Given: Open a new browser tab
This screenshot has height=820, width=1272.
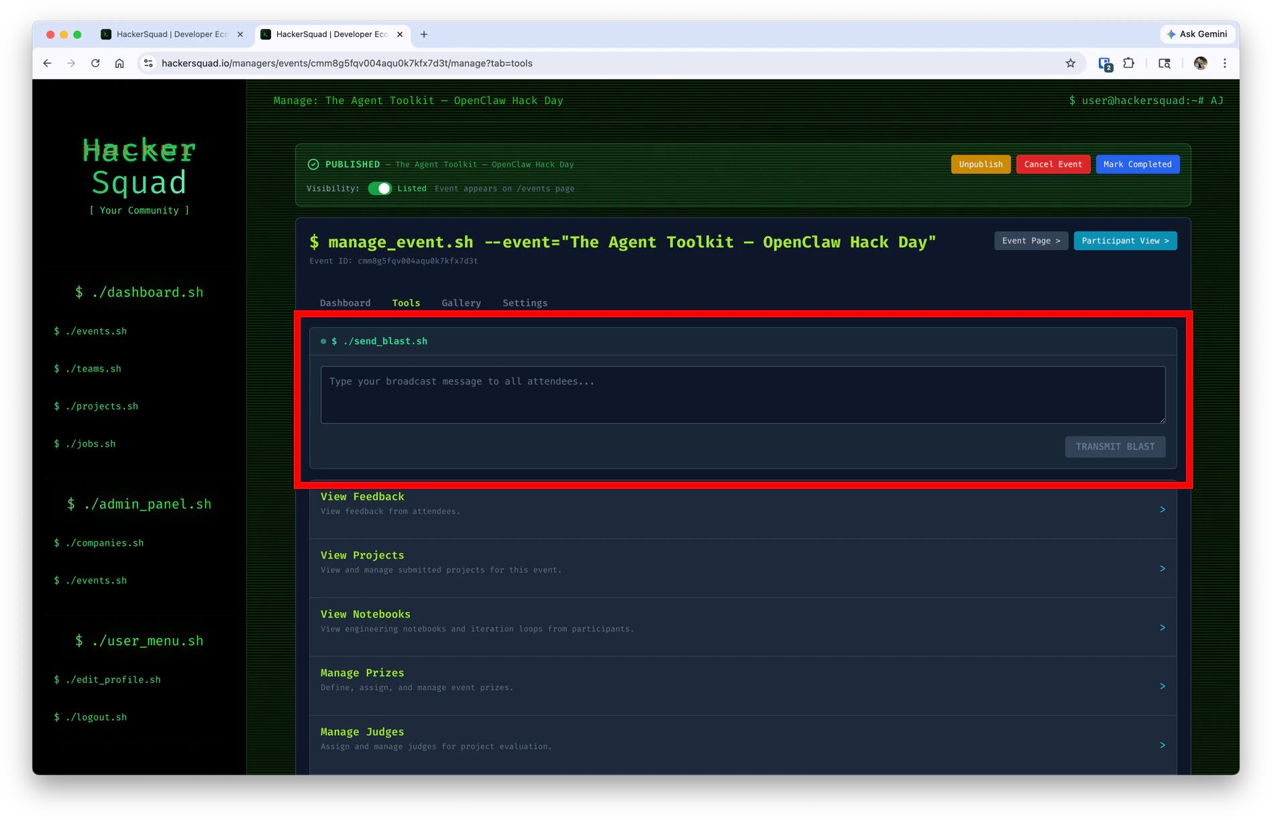Looking at the screenshot, I should [x=424, y=34].
